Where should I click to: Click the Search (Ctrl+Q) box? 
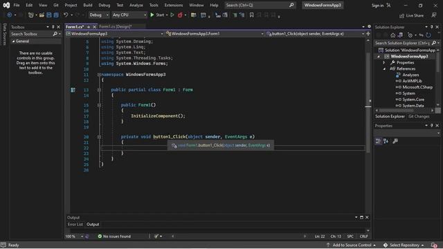(260, 5)
